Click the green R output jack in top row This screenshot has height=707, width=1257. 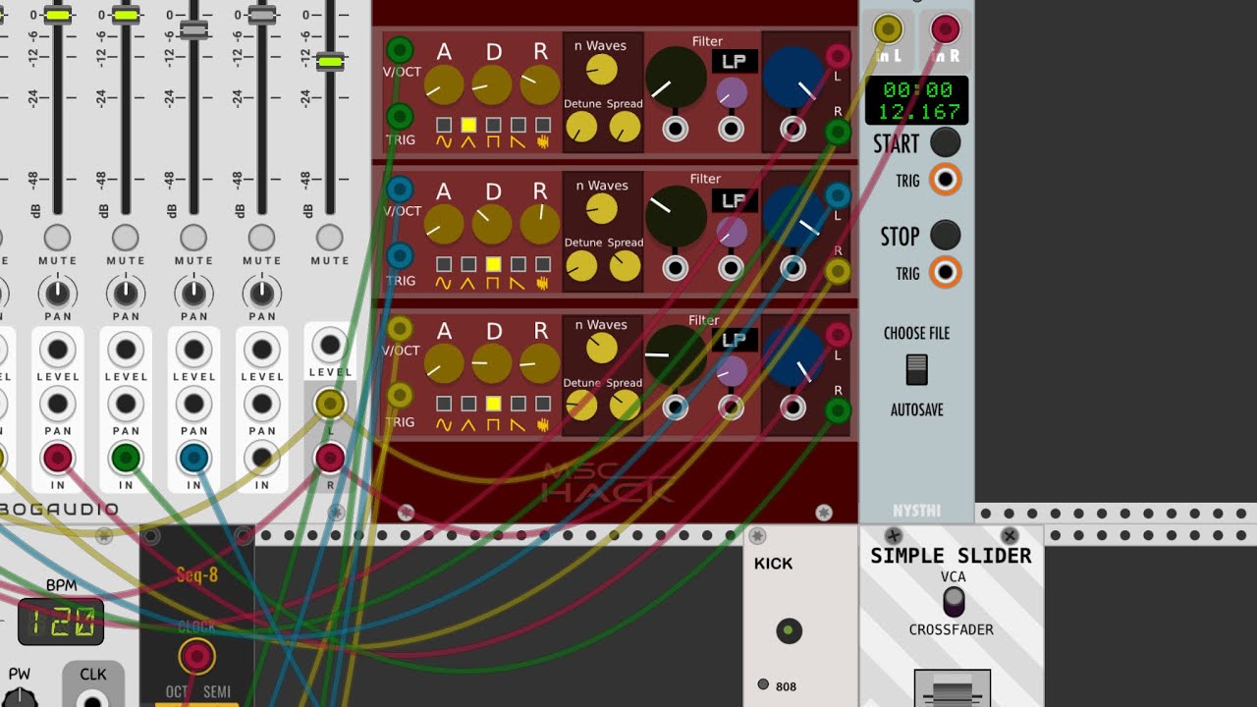point(838,132)
